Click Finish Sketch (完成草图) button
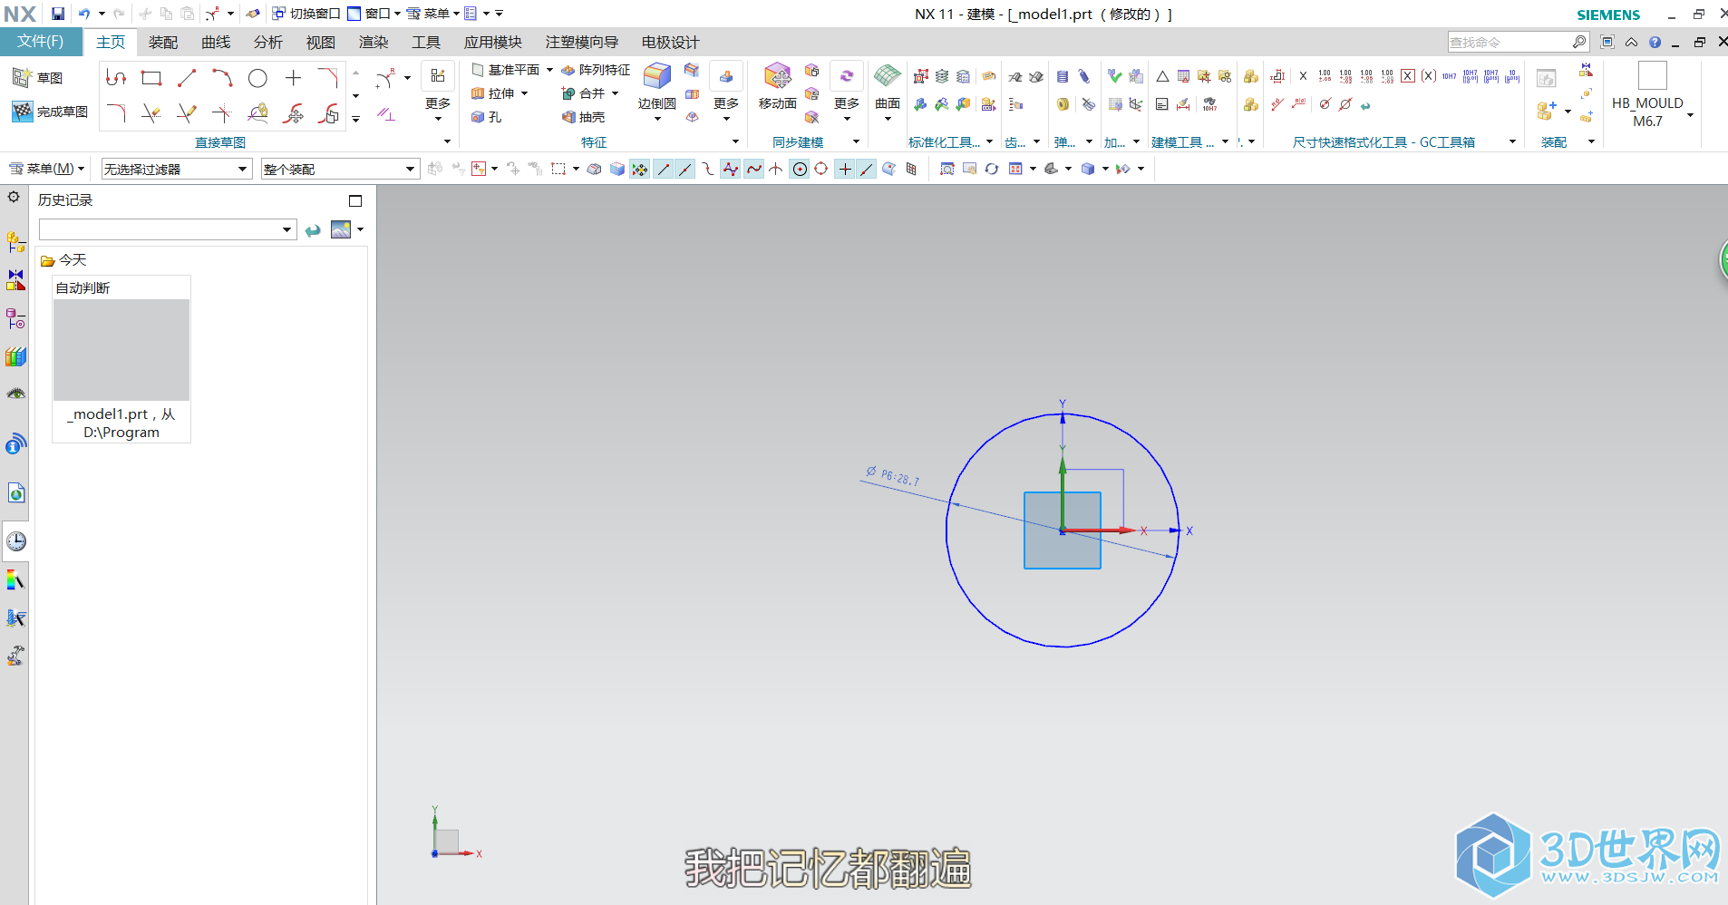Image resolution: width=1728 pixels, height=905 pixels. (50, 112)
